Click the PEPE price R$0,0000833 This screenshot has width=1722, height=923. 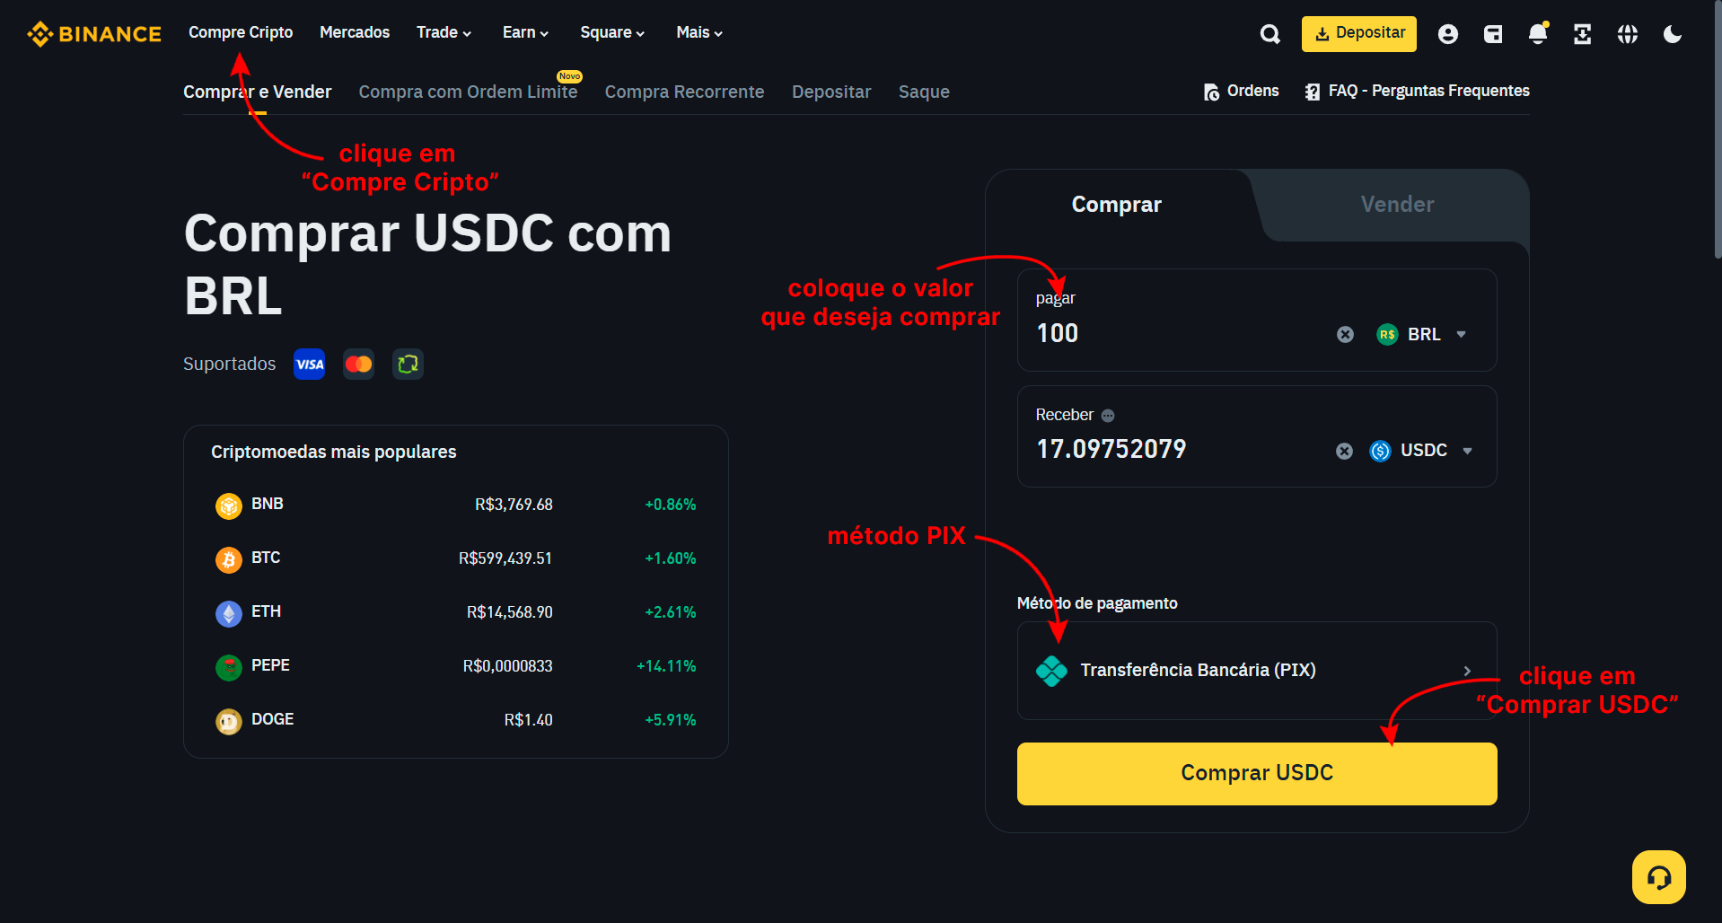508,666
